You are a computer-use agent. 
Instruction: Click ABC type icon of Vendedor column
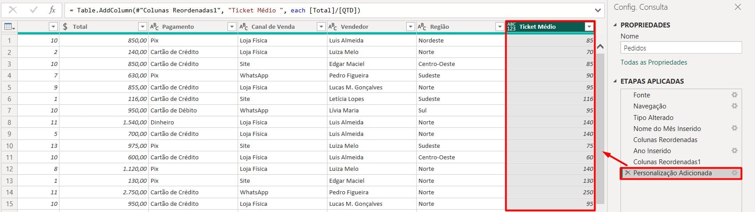[x=332, y=27]
